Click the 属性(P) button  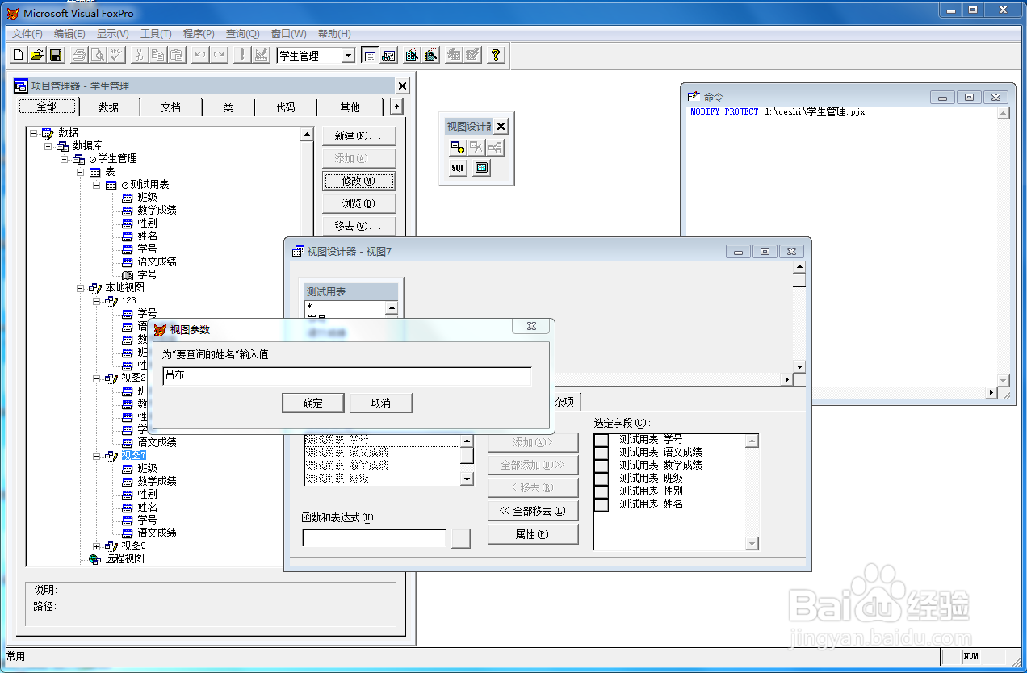533,533
